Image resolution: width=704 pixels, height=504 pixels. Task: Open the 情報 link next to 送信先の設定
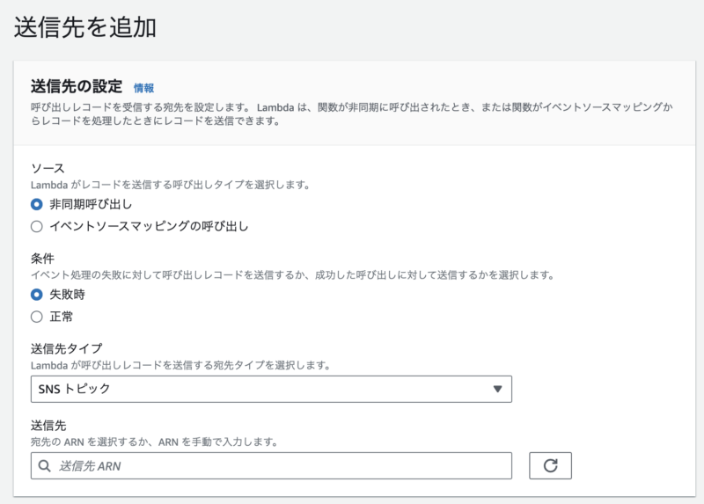pyautogui.click(x=143, y=88)
